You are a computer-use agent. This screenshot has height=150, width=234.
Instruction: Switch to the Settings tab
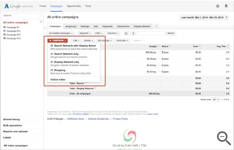coord(85,26)
